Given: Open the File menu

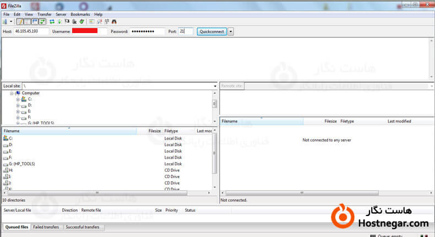Looking at the screenshot, I should pyautogui.click(x=7, y=14).
